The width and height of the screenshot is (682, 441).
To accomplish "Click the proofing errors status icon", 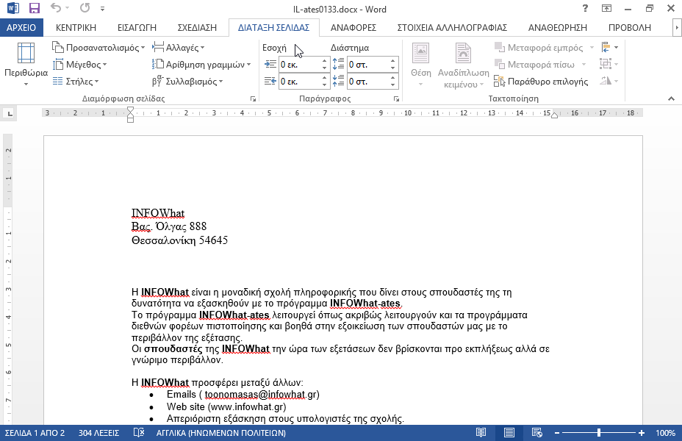I will pos(139,433).
